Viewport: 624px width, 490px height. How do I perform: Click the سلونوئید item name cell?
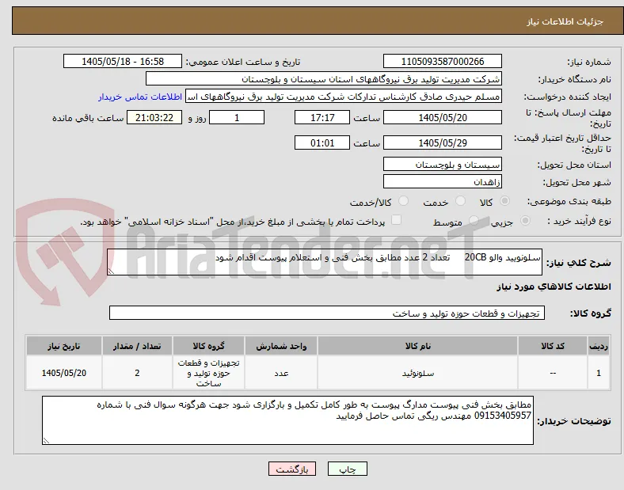[x=417, y=373]
